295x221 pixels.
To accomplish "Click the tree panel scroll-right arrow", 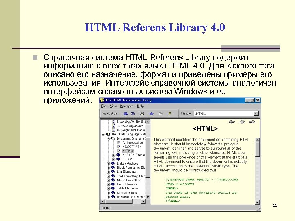I will (x=143, y=201).
